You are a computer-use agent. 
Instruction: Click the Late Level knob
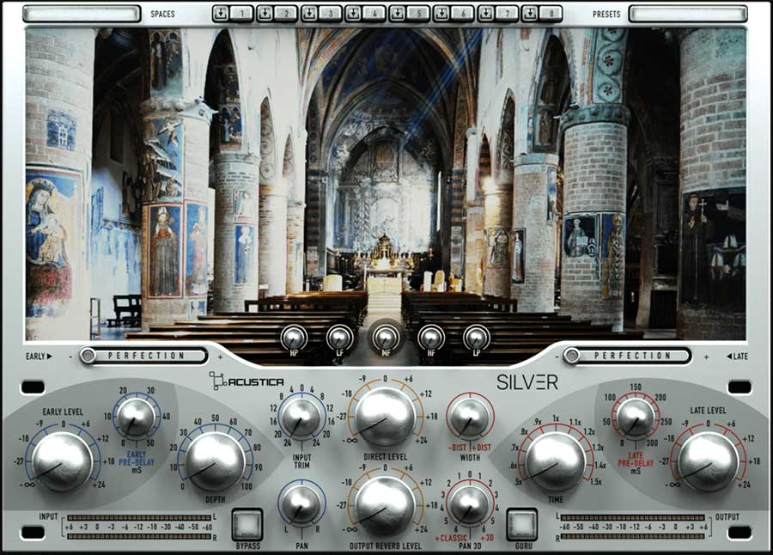pyautogui.click(x=709, y=461)
